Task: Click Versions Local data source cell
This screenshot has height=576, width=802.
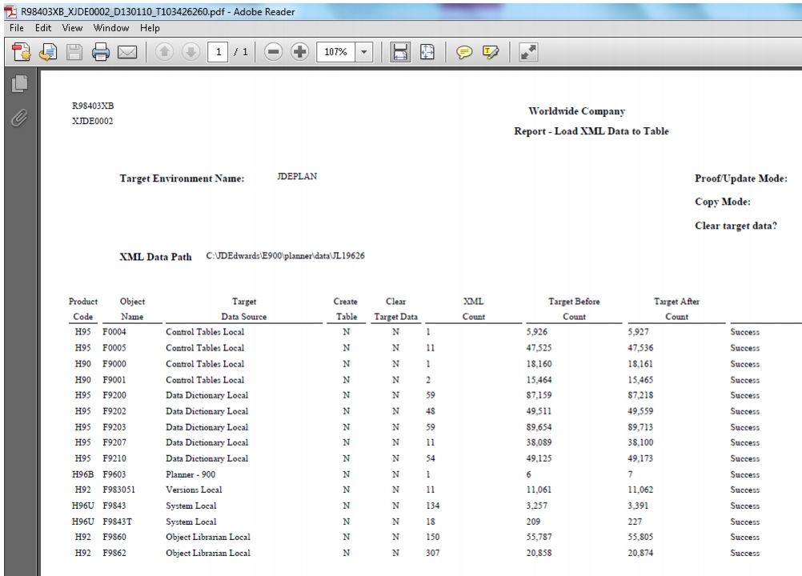Action: (194, 490)
